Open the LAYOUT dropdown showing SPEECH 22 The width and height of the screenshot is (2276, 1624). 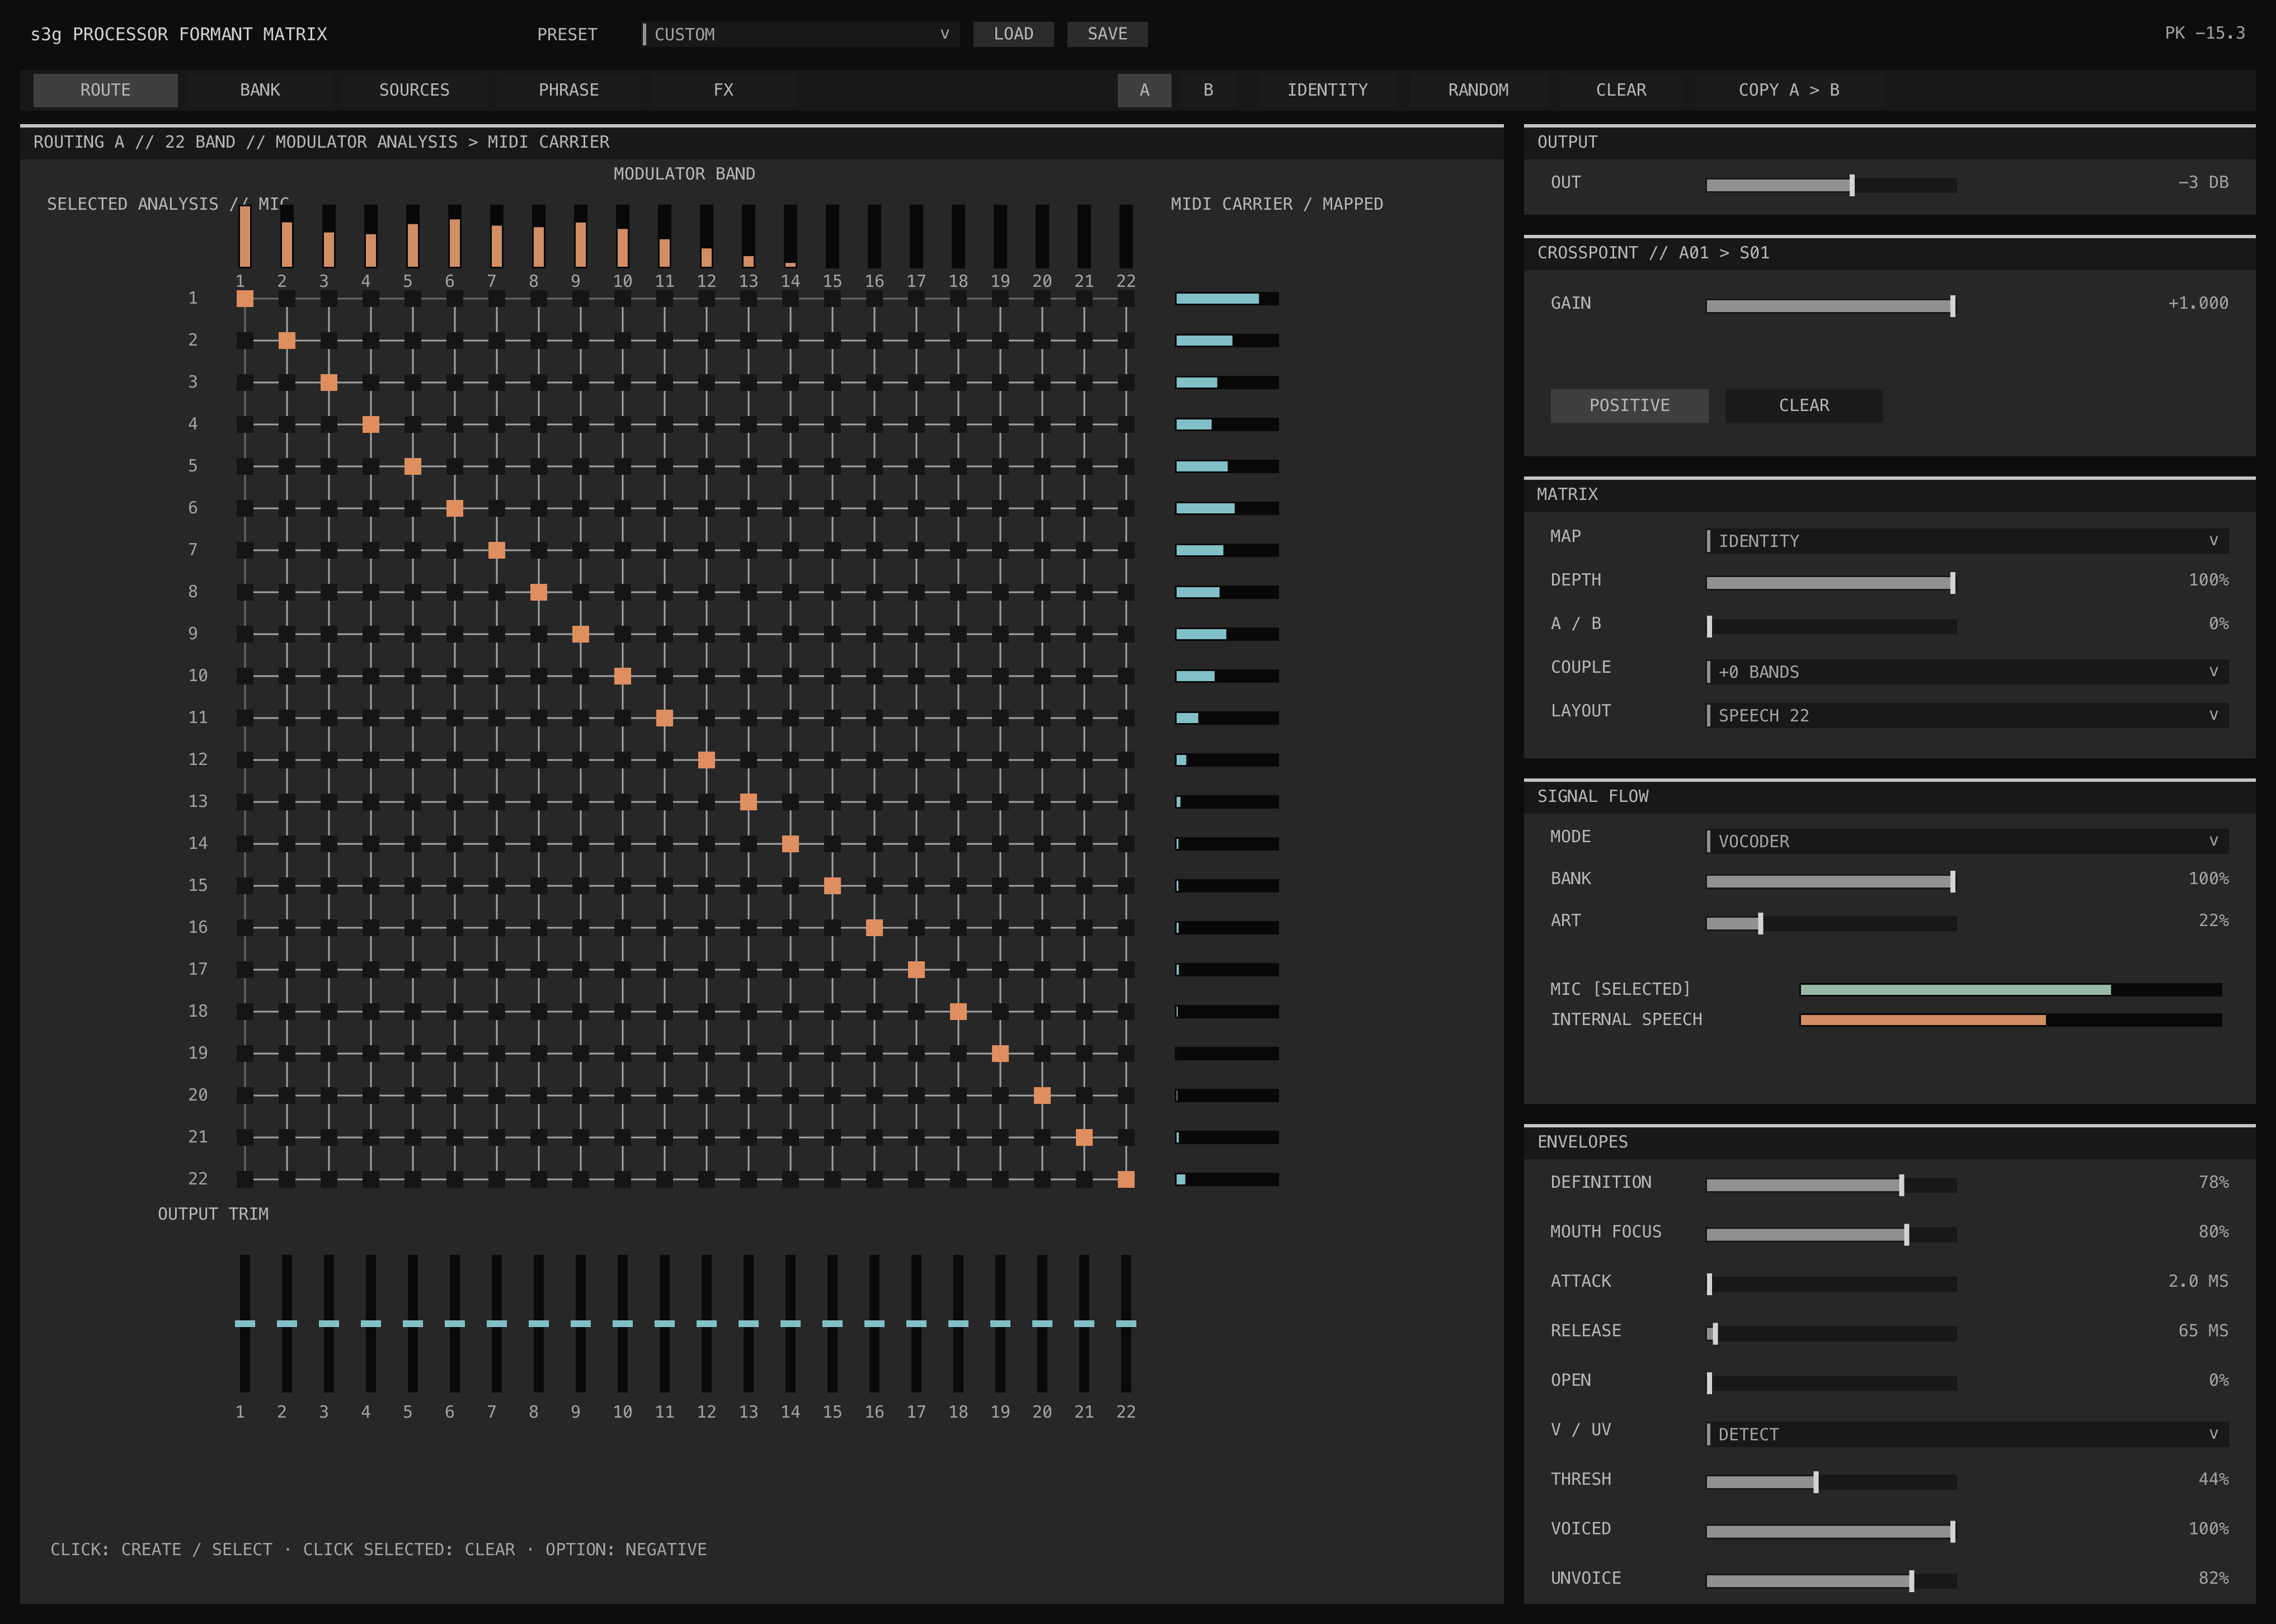tap(1967, 716)
